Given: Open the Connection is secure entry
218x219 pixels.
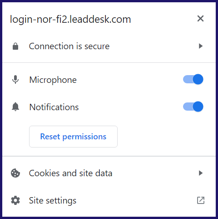Looking at the screenshot, I should 109,46.
